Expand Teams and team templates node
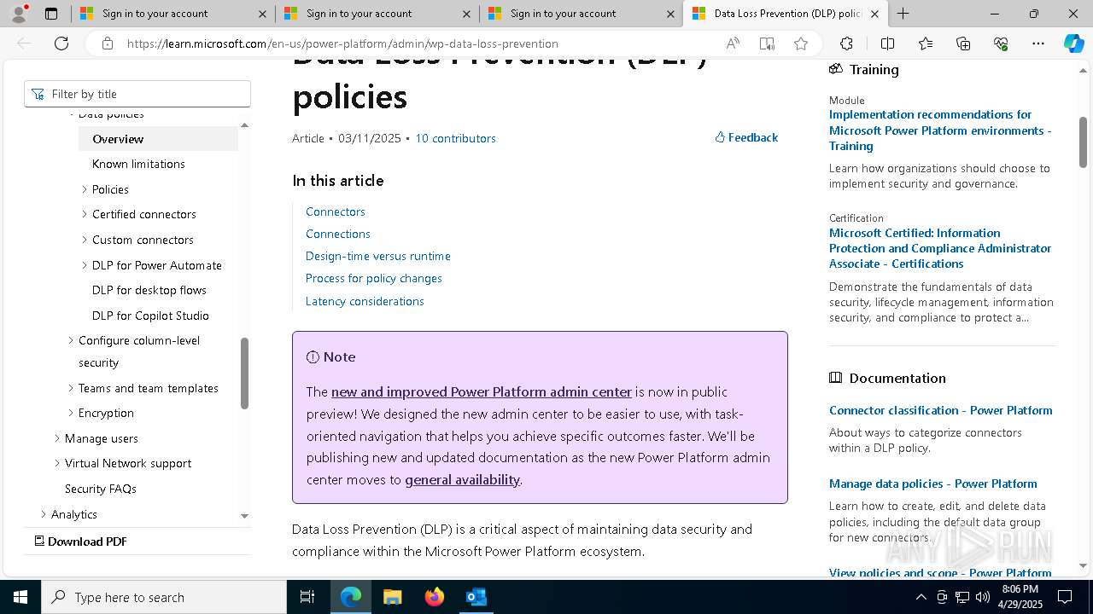Screen dimensions: 1093x614 click(71, 388)
